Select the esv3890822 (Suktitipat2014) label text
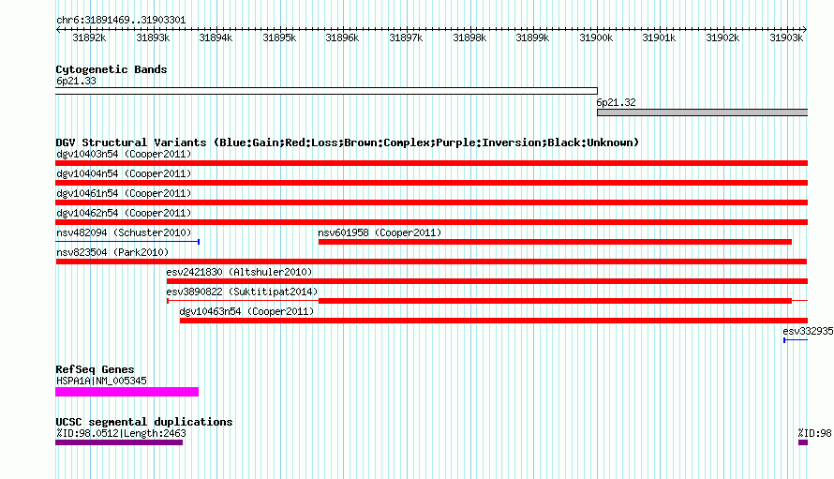 click(x=242, y=292)
